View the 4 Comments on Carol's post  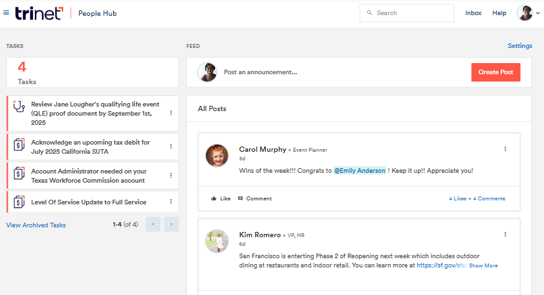tap(489, 198)
